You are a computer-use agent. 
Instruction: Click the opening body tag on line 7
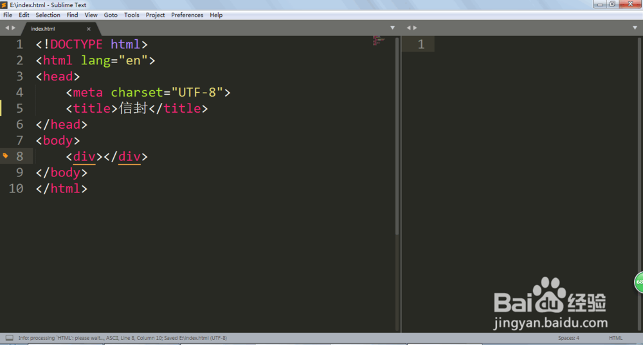58,140
